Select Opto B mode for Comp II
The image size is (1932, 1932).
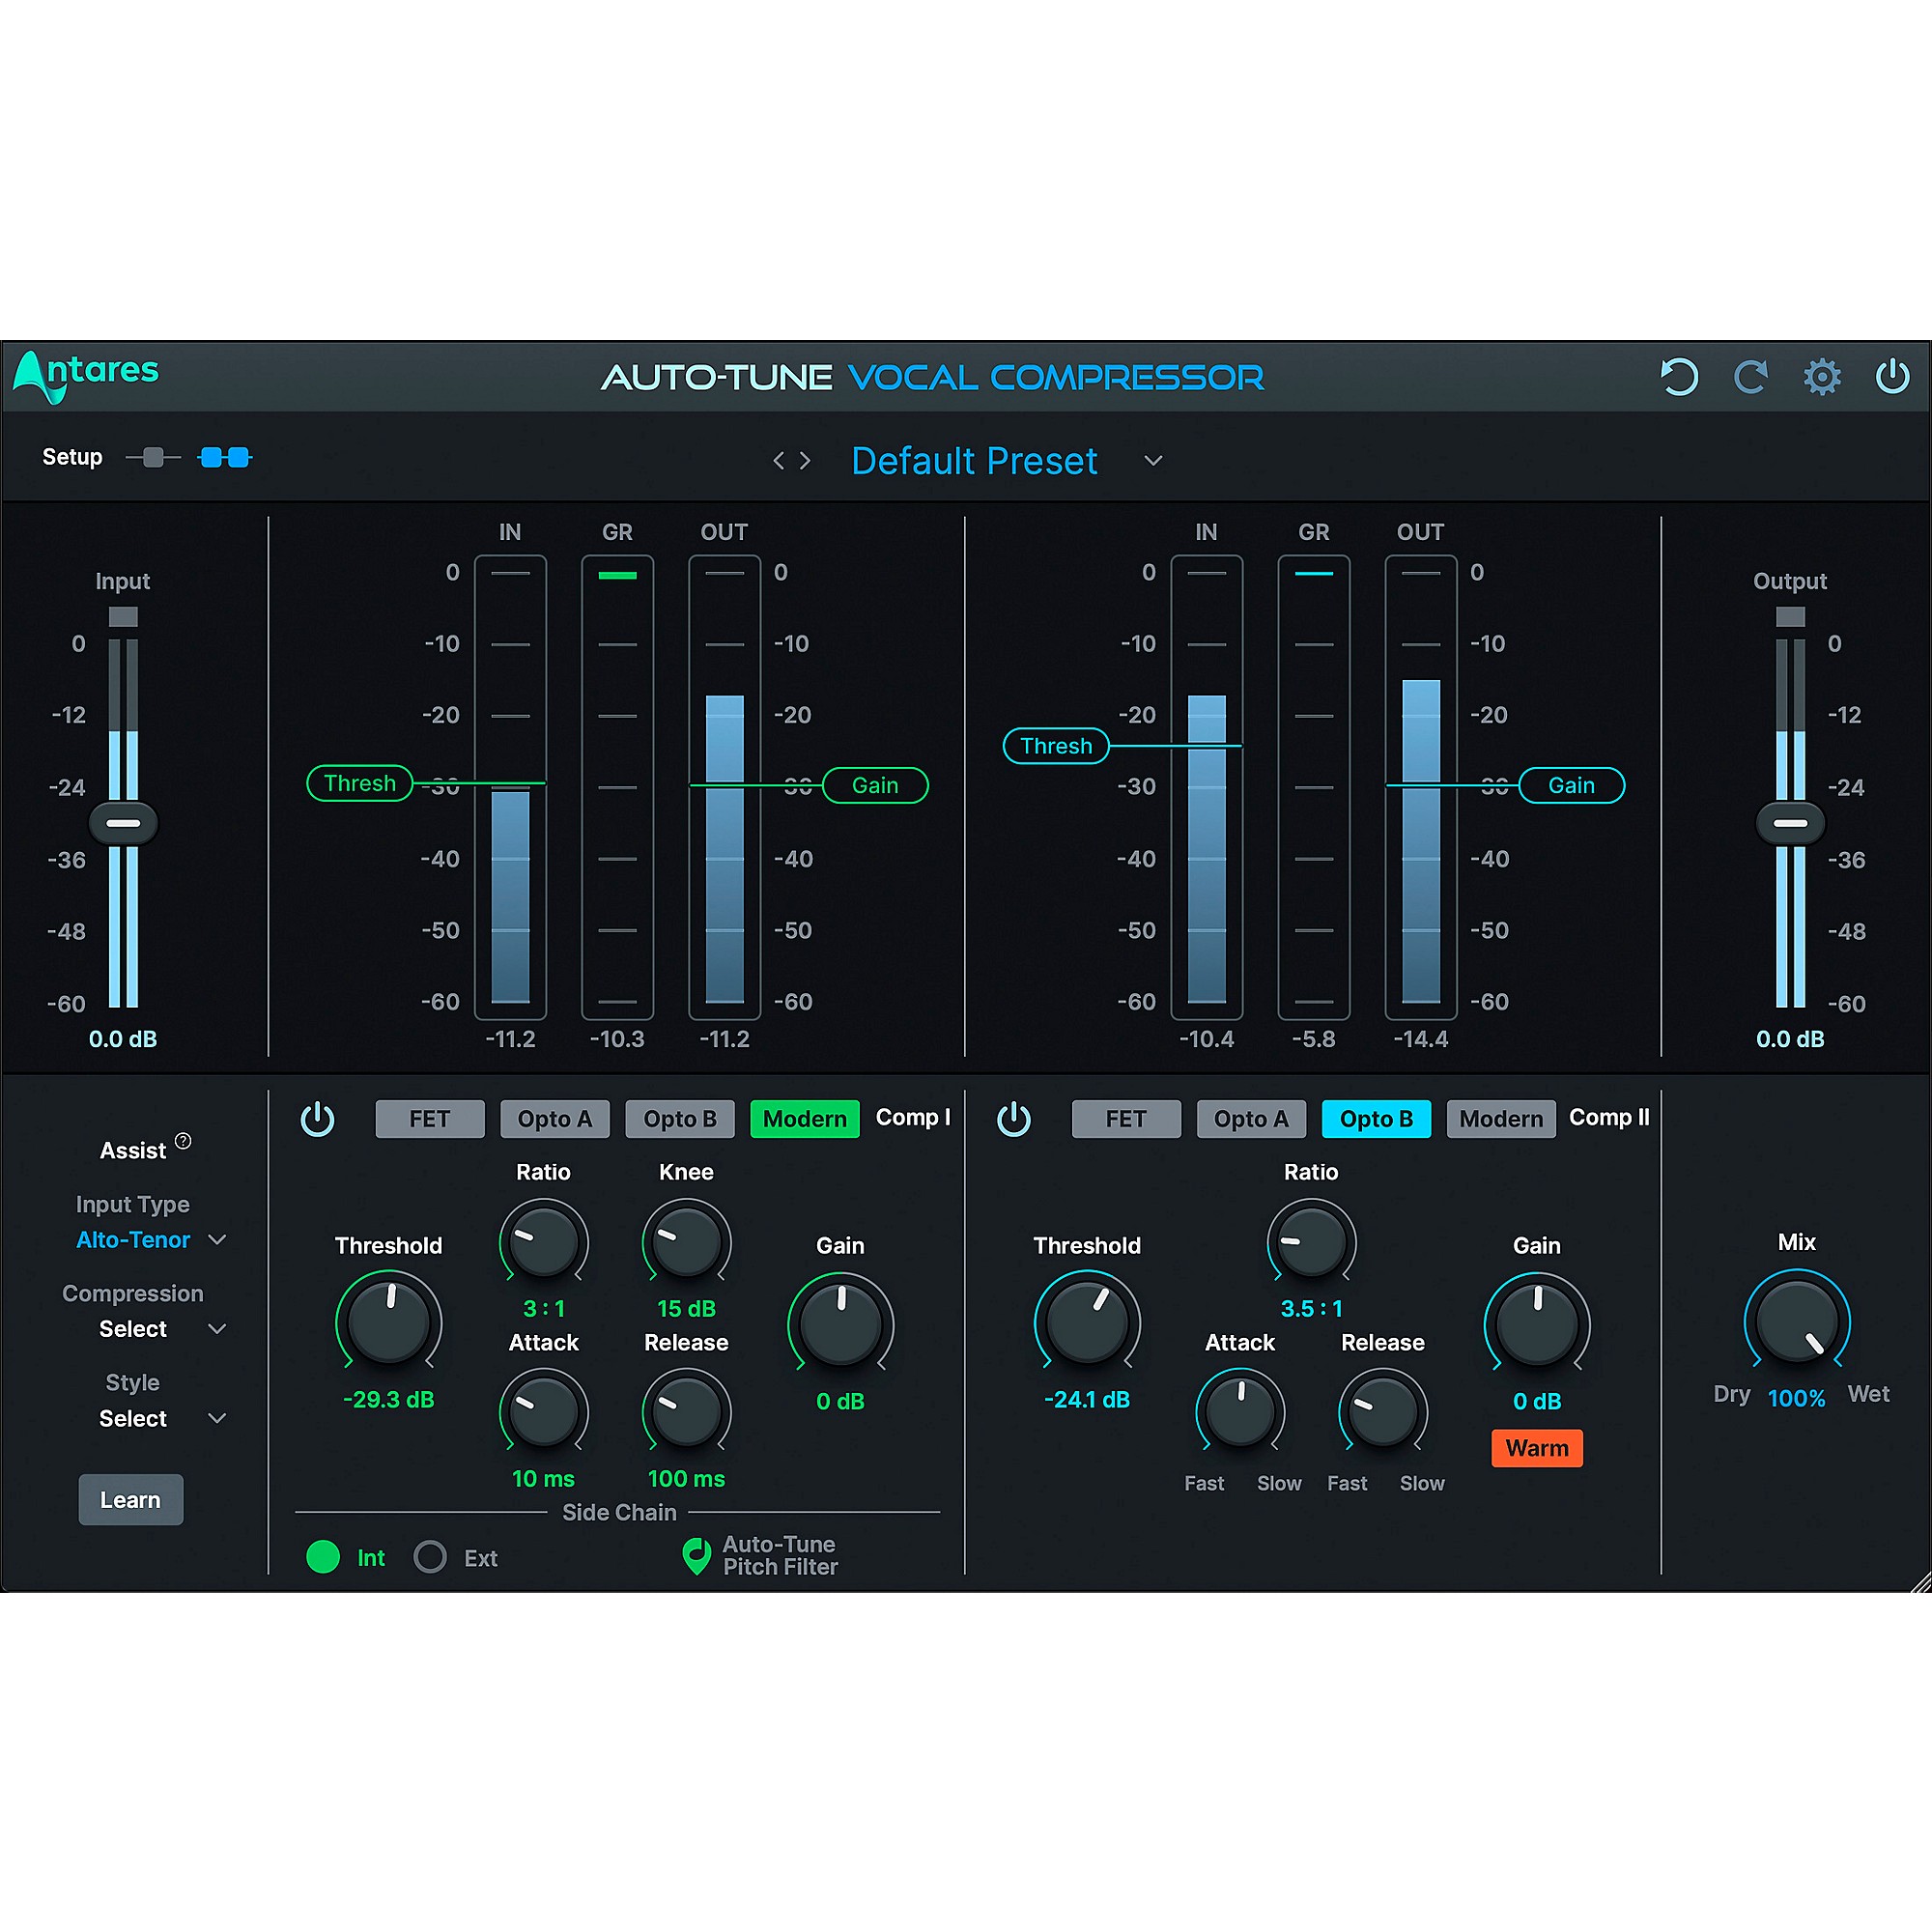point(1376,1119)
